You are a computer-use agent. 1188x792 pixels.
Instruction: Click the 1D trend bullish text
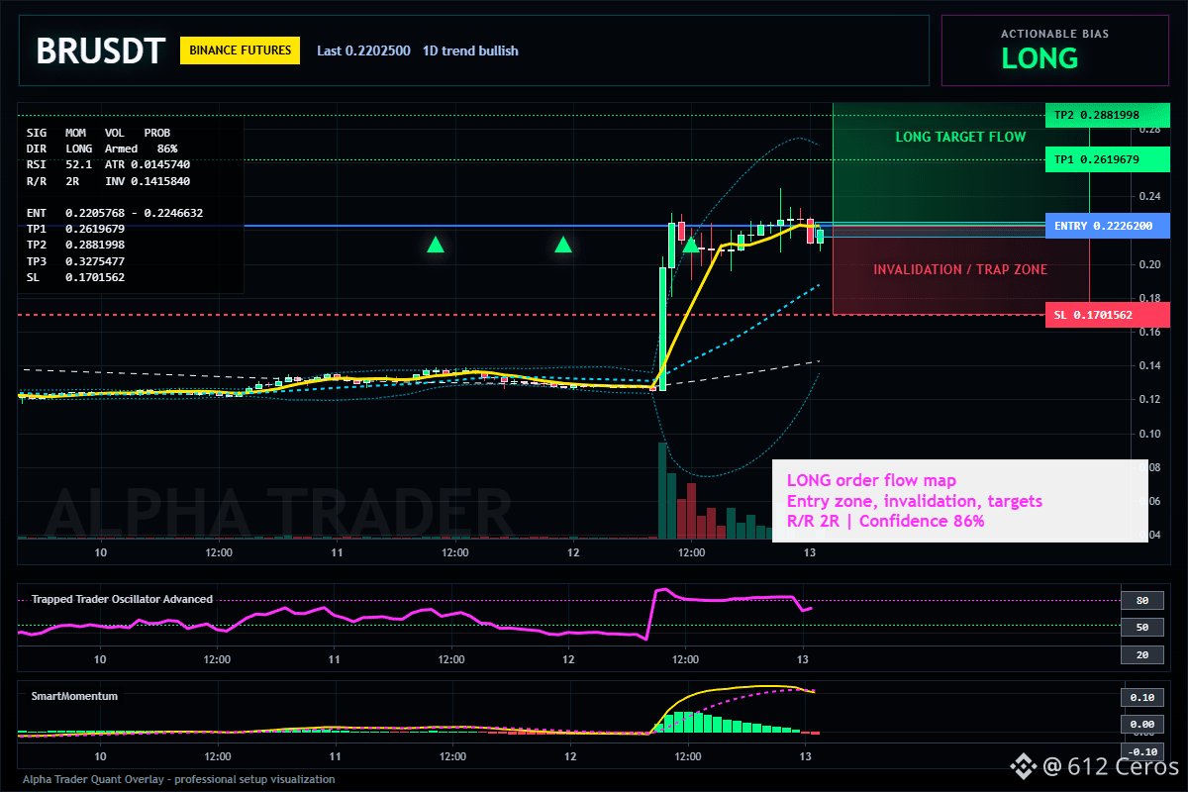(x=470, y=50)
